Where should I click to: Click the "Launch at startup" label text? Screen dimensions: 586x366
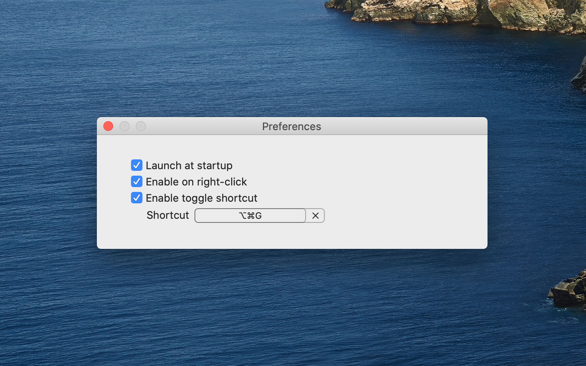coord(189,166)
